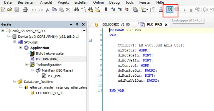This screenshot has height=111, width=214.
Task: Open the Geräte panel dropdown arrow
Action: (x=71, y=24)
